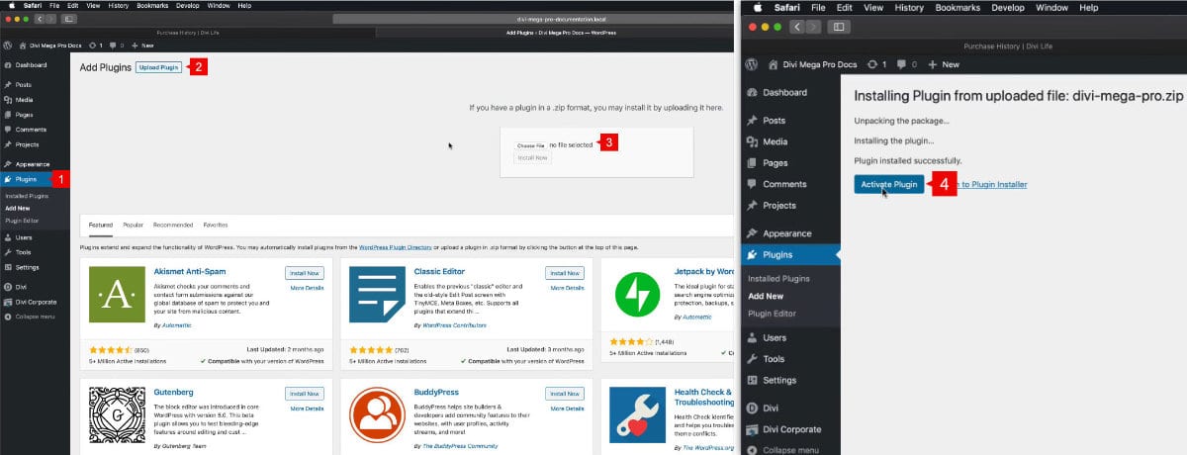Install the Akismet Anti-Spam plugin now
Viewport: 1187px width, 455px height.
point(305,273)
